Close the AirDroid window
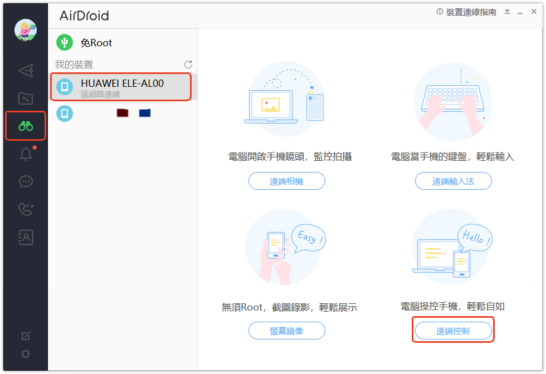This screenshot has height=374, width=546. click(x=534, y=12)
